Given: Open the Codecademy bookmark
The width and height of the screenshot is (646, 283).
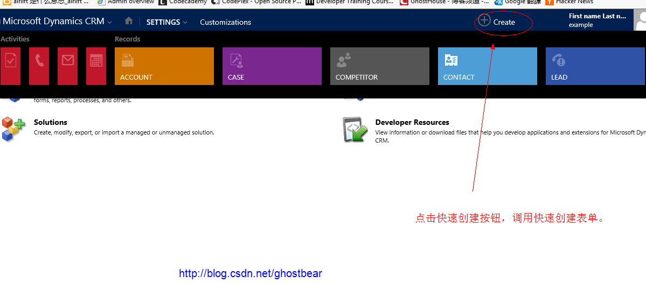Looking at the screenshot, I should coord(183,2).
